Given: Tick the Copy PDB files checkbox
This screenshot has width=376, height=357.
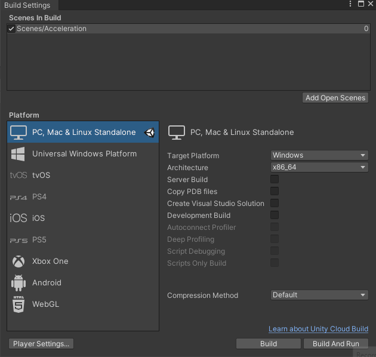Looking at the screenshot, I should tap(275, 191).
